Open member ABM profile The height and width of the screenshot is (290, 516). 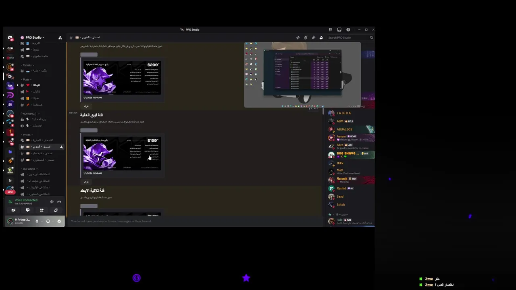point(350,121)
